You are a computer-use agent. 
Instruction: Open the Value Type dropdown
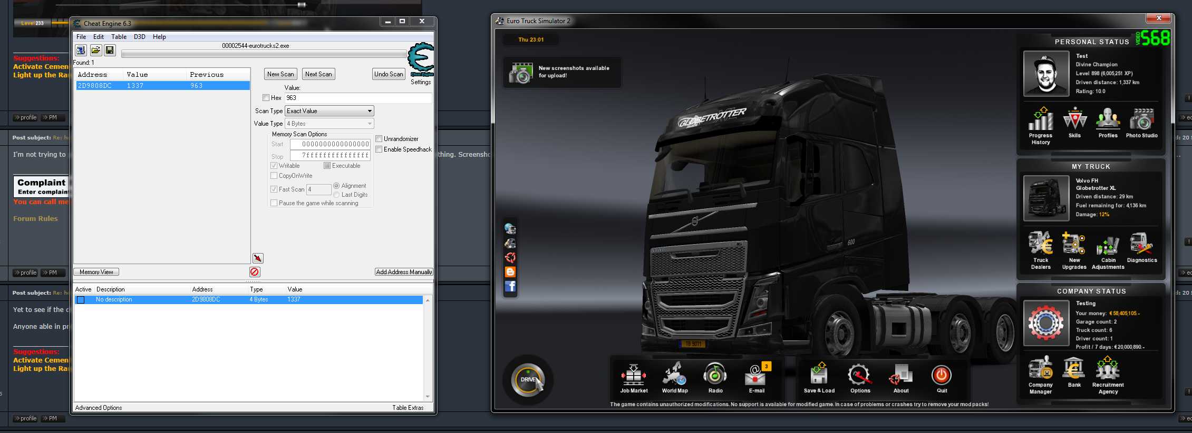330,124
